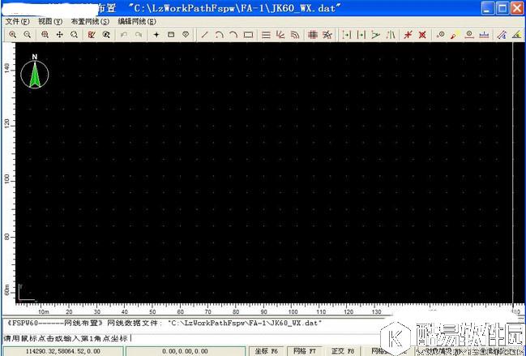Select the single point (star) tool
This screenshot has width=526, height=356.
tap(156, 35)
